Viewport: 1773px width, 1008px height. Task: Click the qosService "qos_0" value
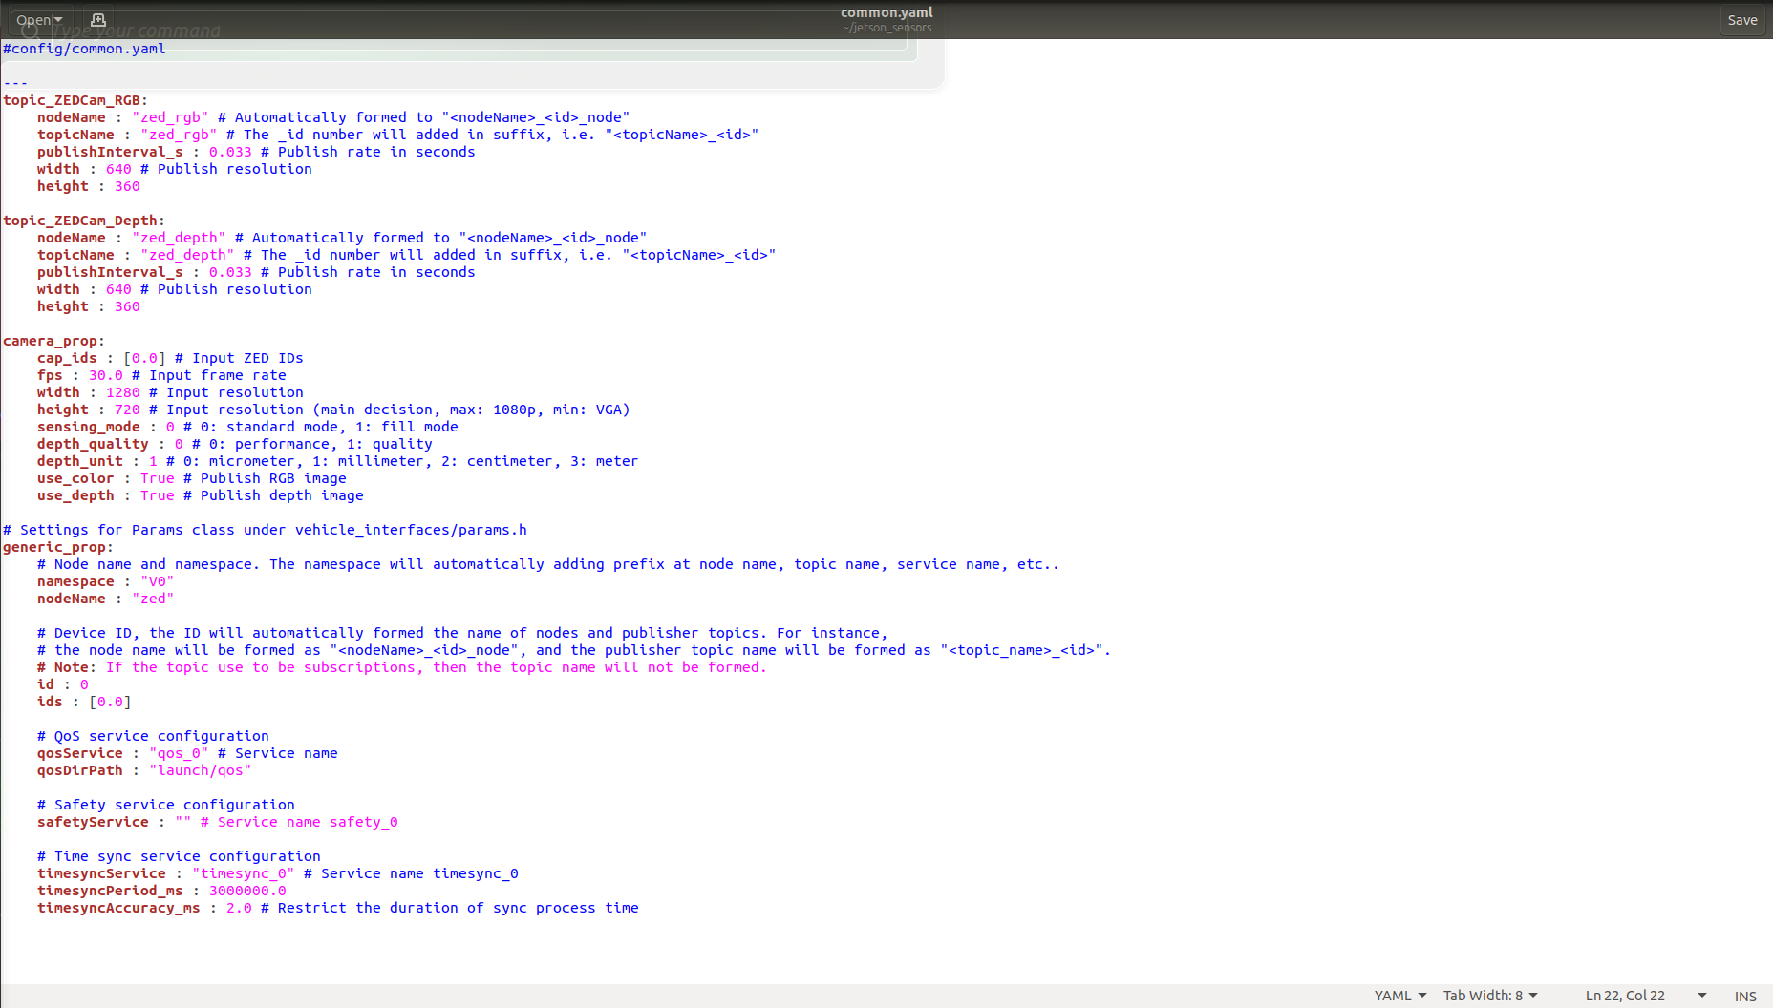(x=179, y=753)
